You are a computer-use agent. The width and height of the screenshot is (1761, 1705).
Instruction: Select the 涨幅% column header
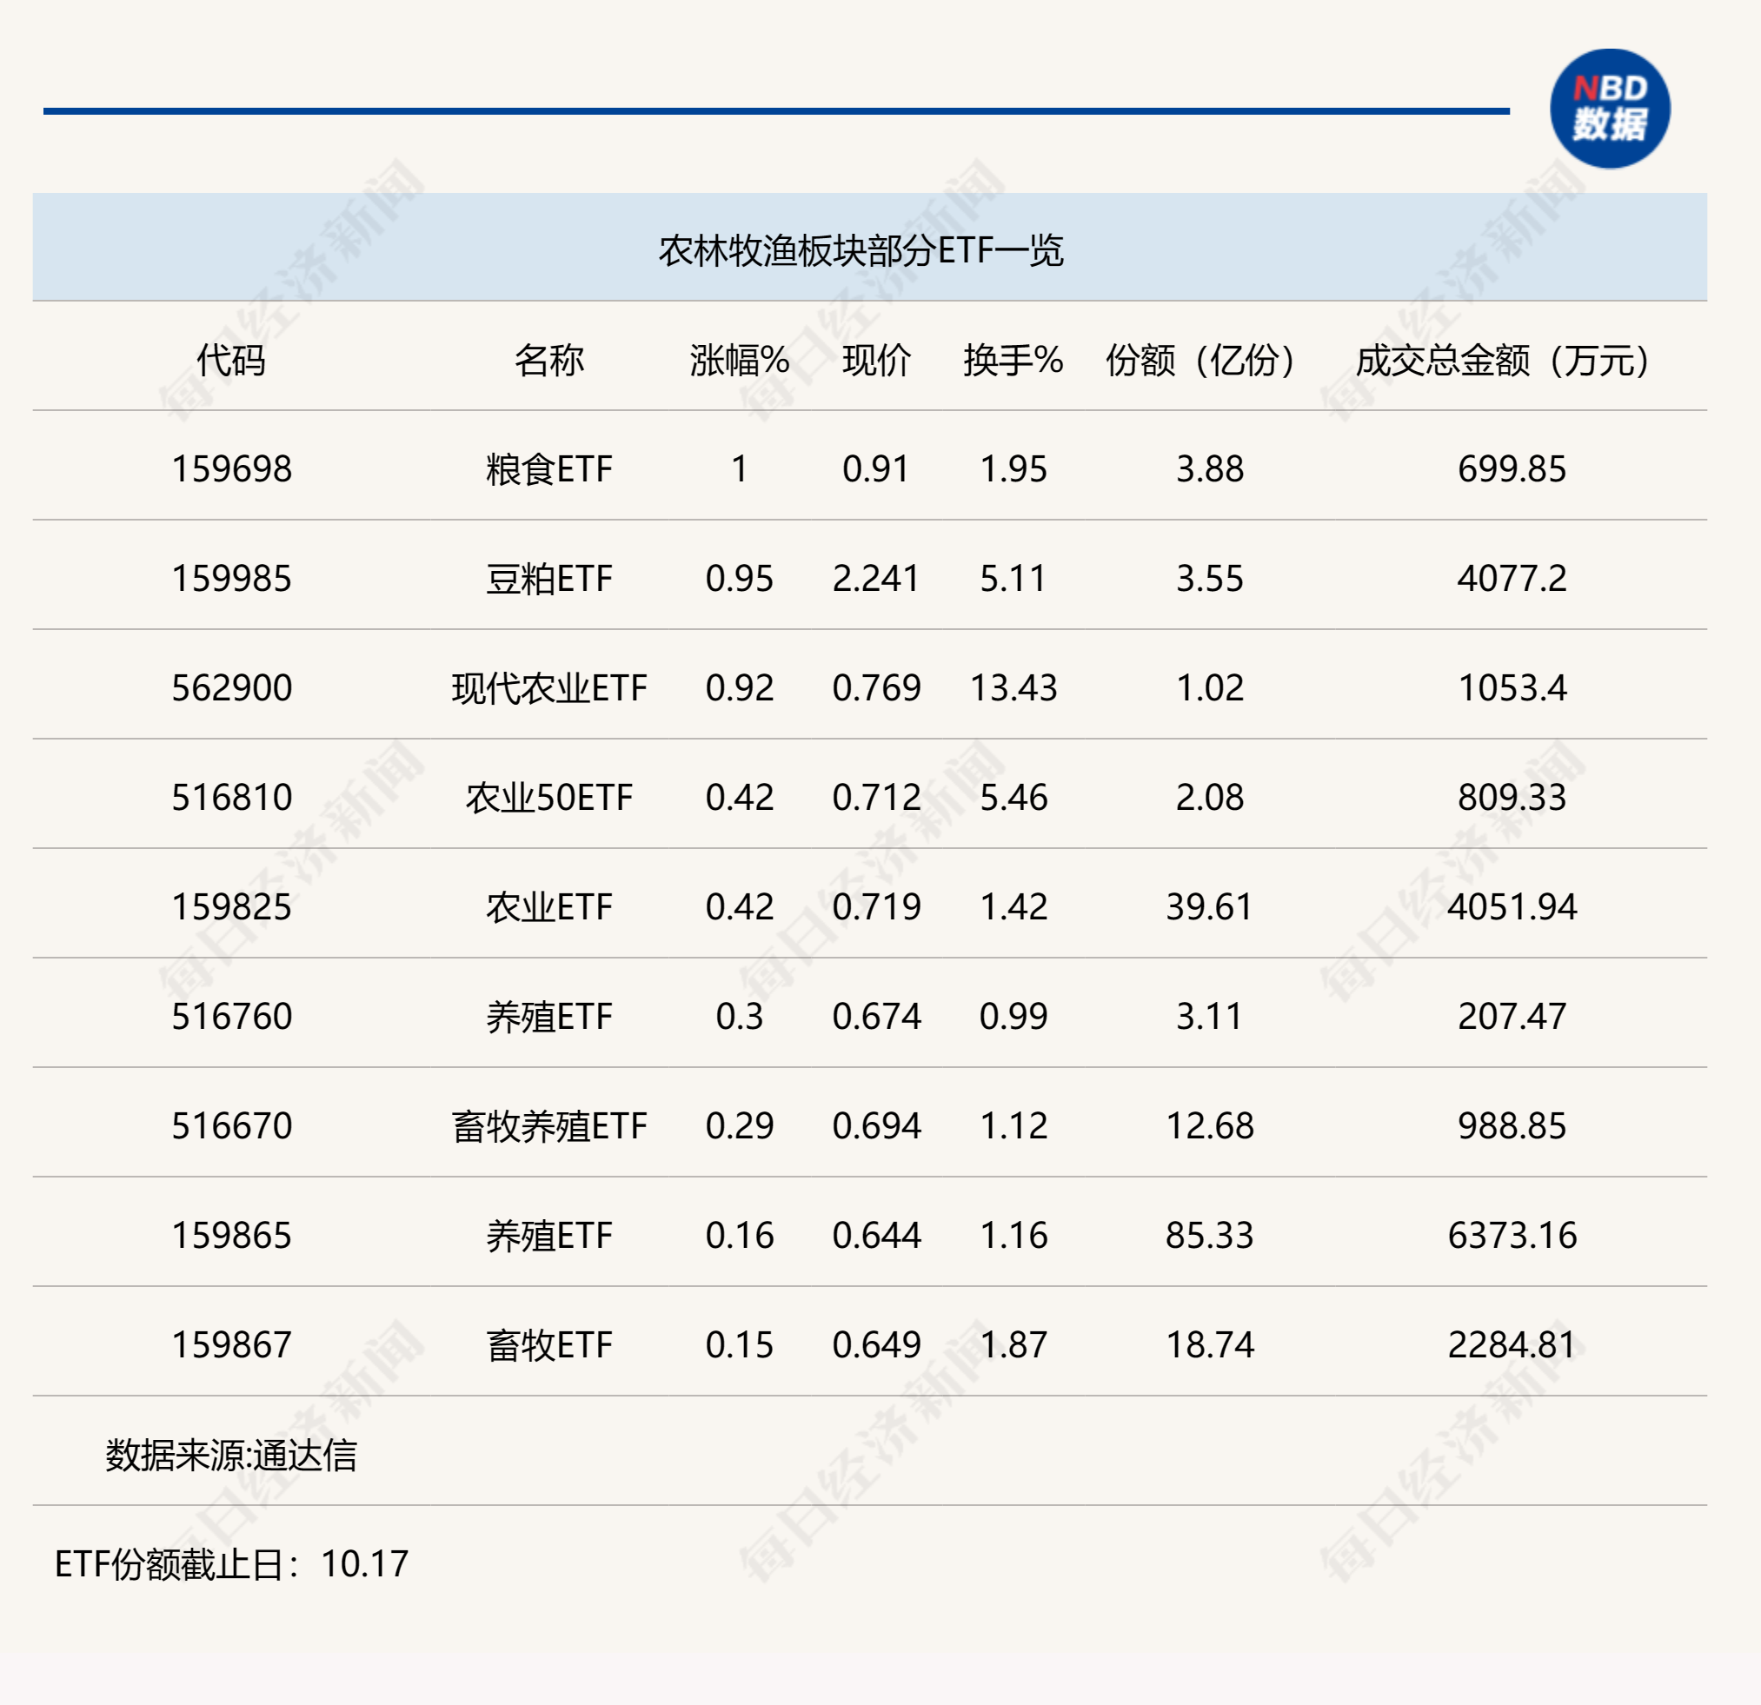[x=739, y=361]
